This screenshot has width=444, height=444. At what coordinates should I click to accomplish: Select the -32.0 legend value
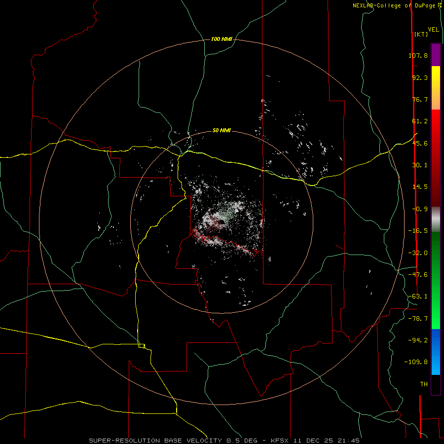pos(418,253)
